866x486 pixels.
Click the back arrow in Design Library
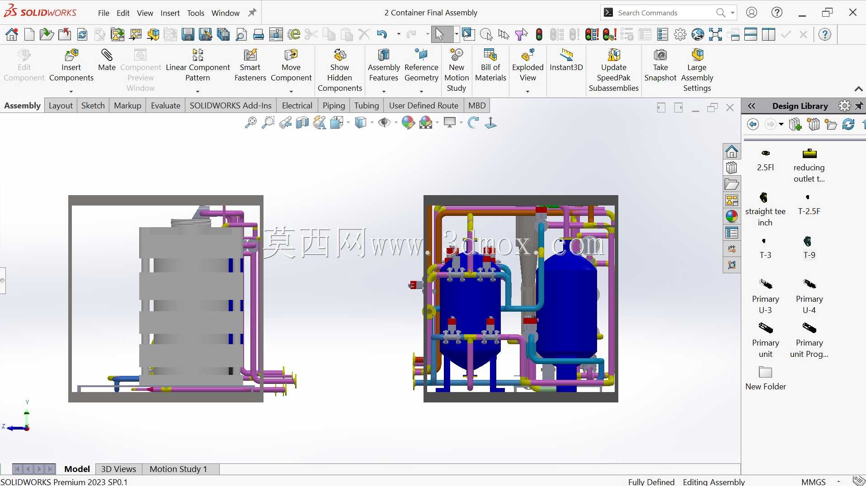pyautogui.click(x=753, y=124)
